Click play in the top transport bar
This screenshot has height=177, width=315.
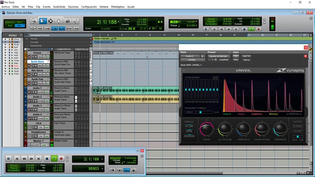coord(251,29)
